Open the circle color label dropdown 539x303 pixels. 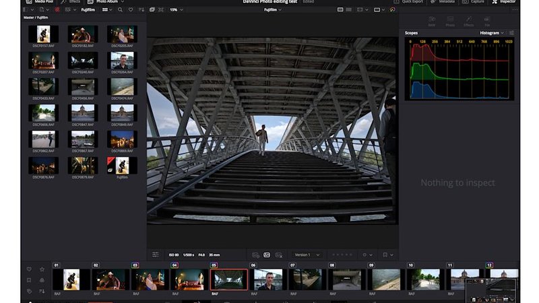367,255
